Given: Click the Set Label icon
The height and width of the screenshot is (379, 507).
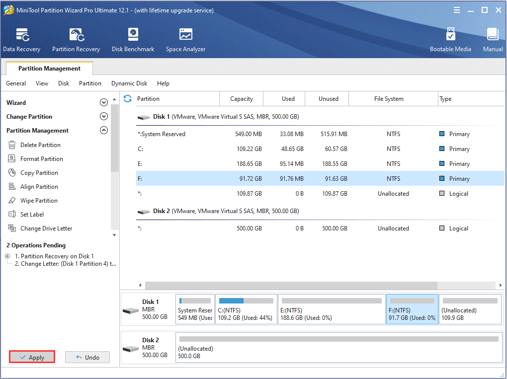Looking at the screenshot, I should pos(12,214).
